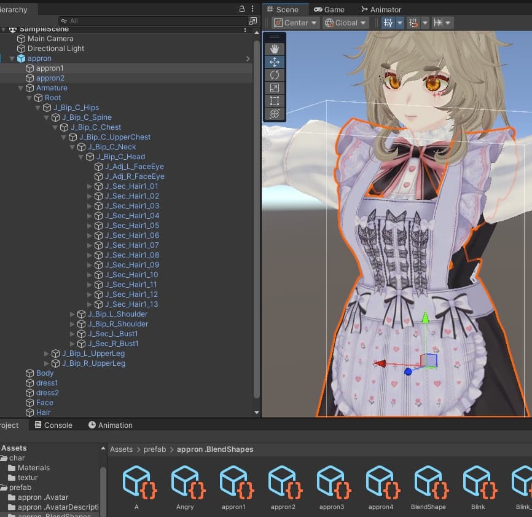Select the Rect tool
Image resolution: width=532 pixels, height=517 pixels.
point(274,101)
